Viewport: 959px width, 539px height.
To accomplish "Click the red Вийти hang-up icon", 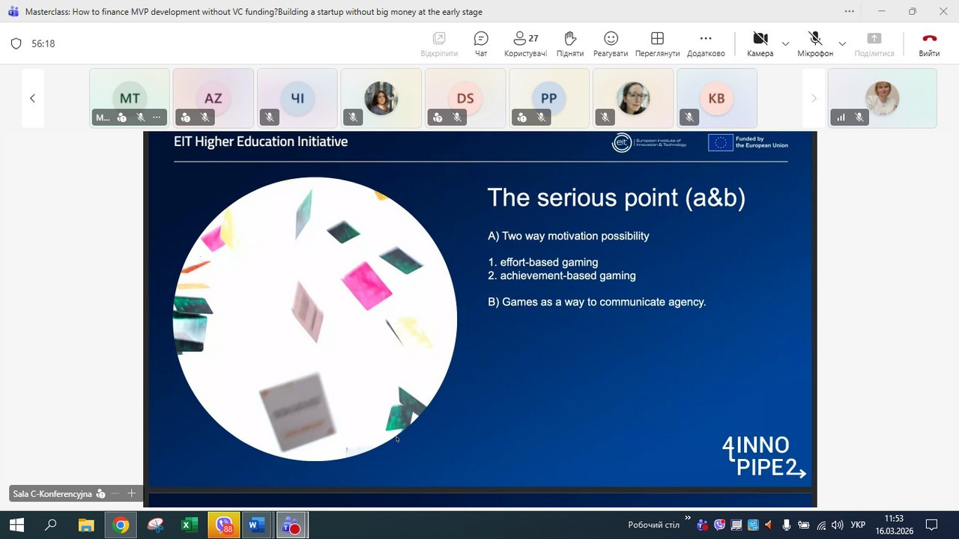I will click(929, 39).
